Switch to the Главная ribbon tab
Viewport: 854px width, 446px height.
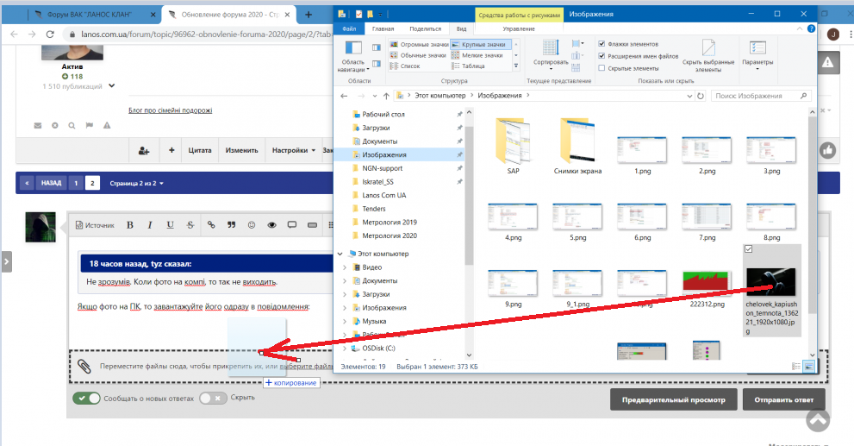pos(383,28)
